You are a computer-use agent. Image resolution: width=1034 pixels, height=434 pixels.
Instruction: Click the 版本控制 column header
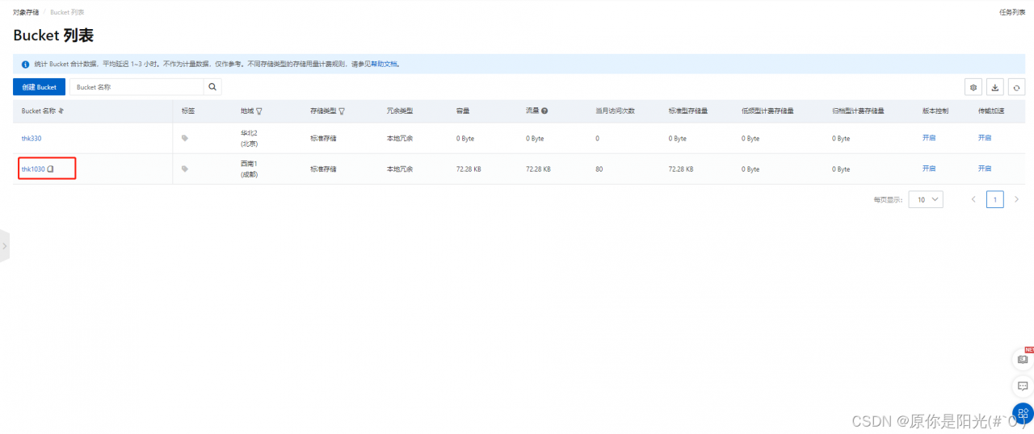point(935,111)
